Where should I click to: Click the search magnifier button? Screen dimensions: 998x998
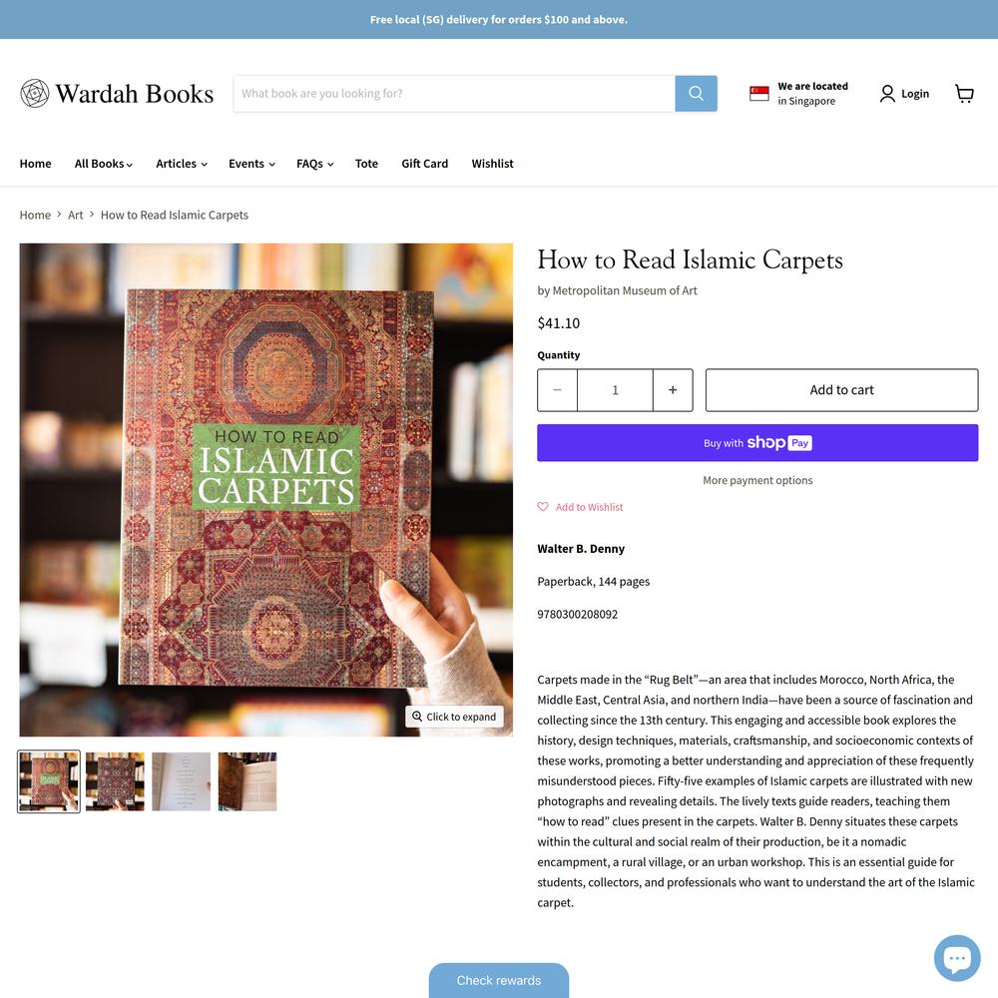pyautogui.click(x=696, y=94)
